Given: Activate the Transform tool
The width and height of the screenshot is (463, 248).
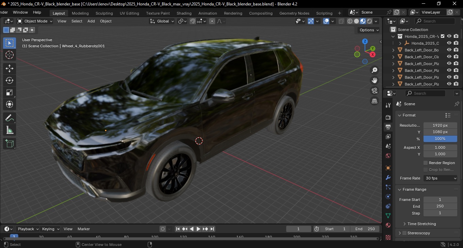Looking at the screenshot, I should click(10, 104).
